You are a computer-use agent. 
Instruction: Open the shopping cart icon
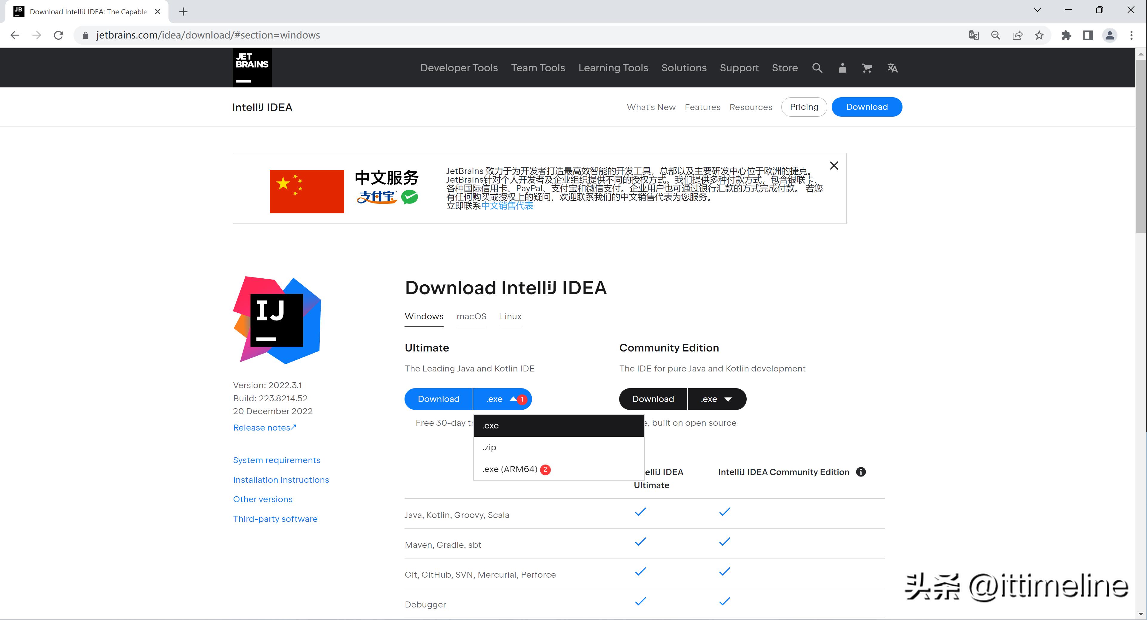click(866, 68)
